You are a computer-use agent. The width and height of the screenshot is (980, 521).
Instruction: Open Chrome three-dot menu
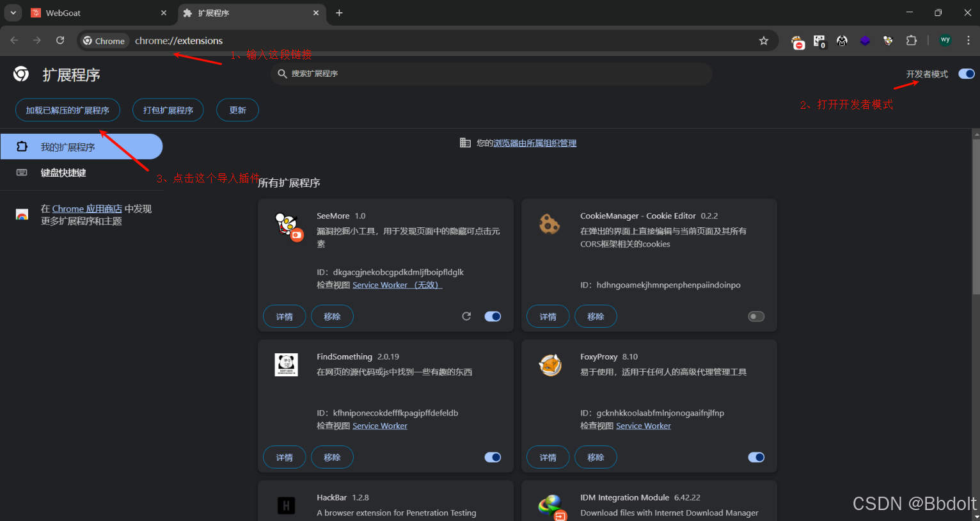(x=968, y=40)
